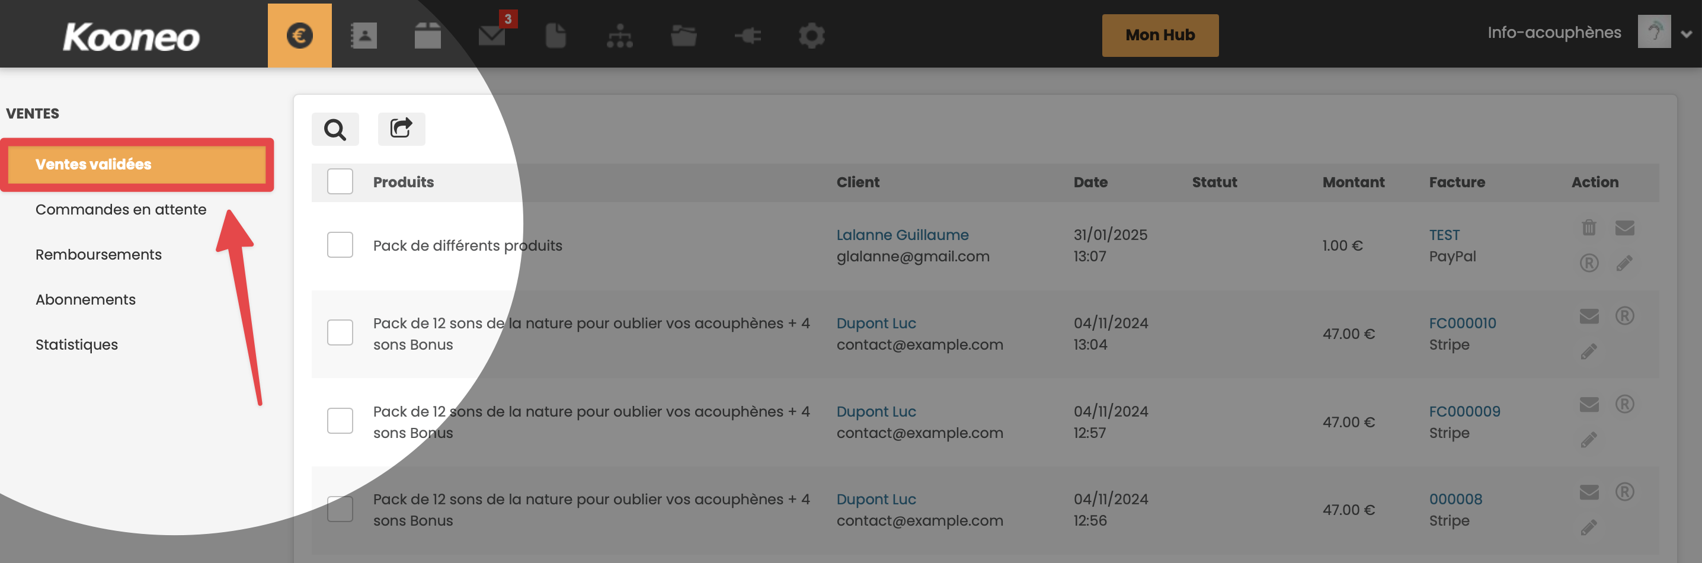The image size is (1702, 563).
Task: Click the plug integrations icon
Action: [x=748, y=35]
